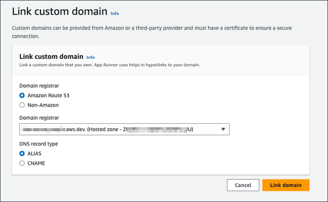
Task: Click the panel's bold 'Link custom domain' heading
Action: [50, 56]
